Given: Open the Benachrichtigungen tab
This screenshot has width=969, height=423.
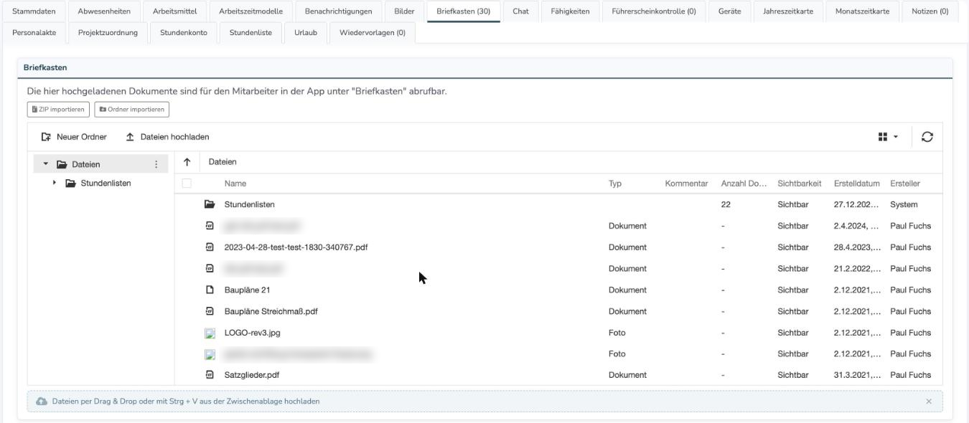Looking at the screenshot, I should (338, 11).
